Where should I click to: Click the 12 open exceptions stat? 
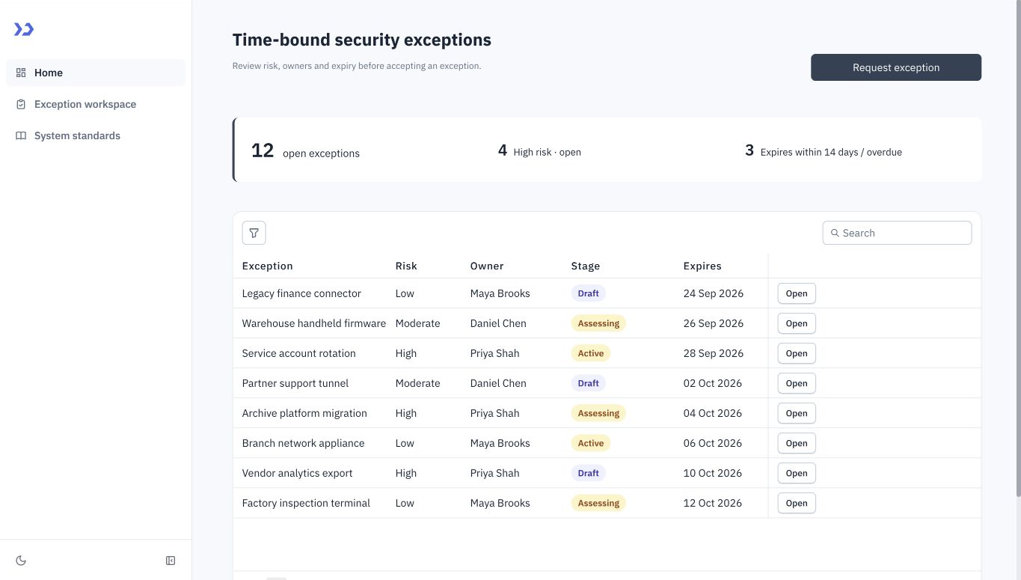point(305,150)
